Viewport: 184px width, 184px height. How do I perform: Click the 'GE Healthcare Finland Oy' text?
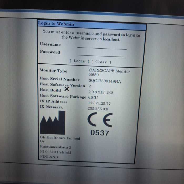60,139
